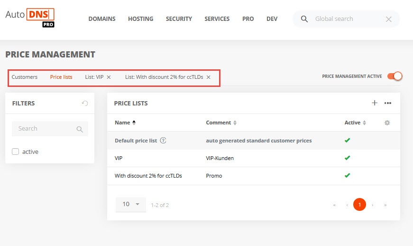Click the checkmark in the With discount row
This screenshot has width=413, height=246.
pyautogui.click(x=348, y=175)
